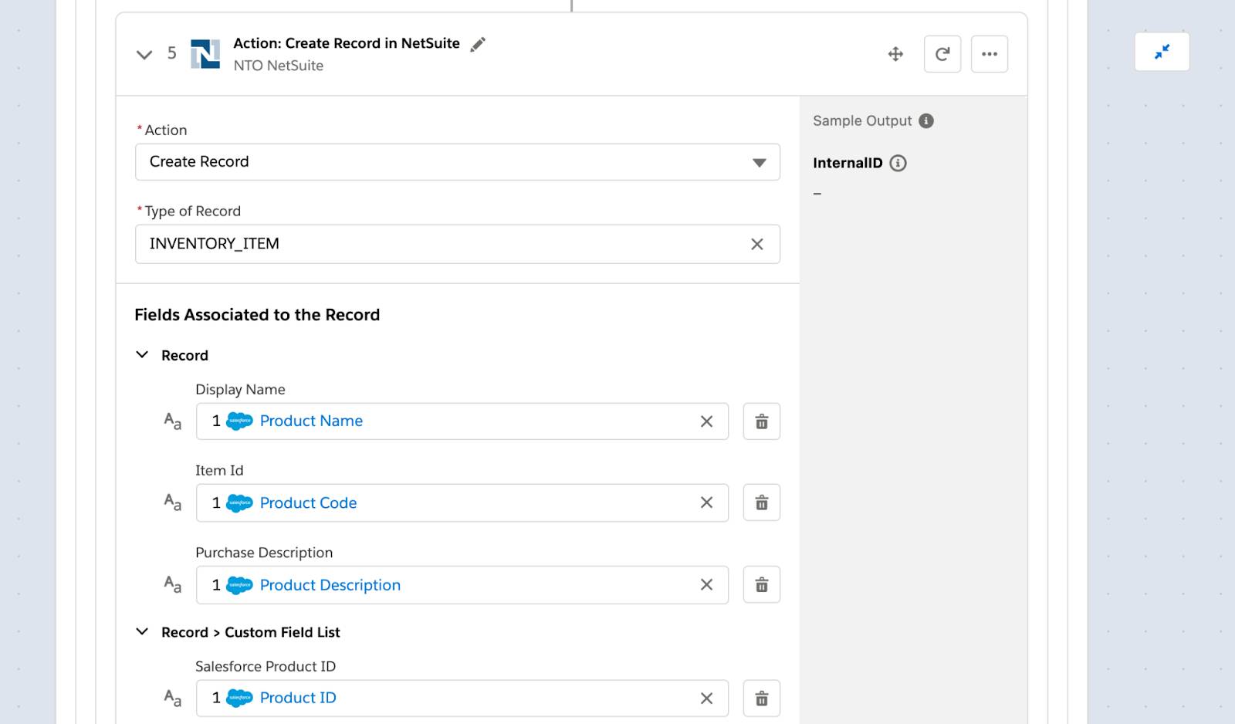Open the step's three-dots menu
Image resolution: width=1235 pixels, height=724 pixels.
coord(990,54)
